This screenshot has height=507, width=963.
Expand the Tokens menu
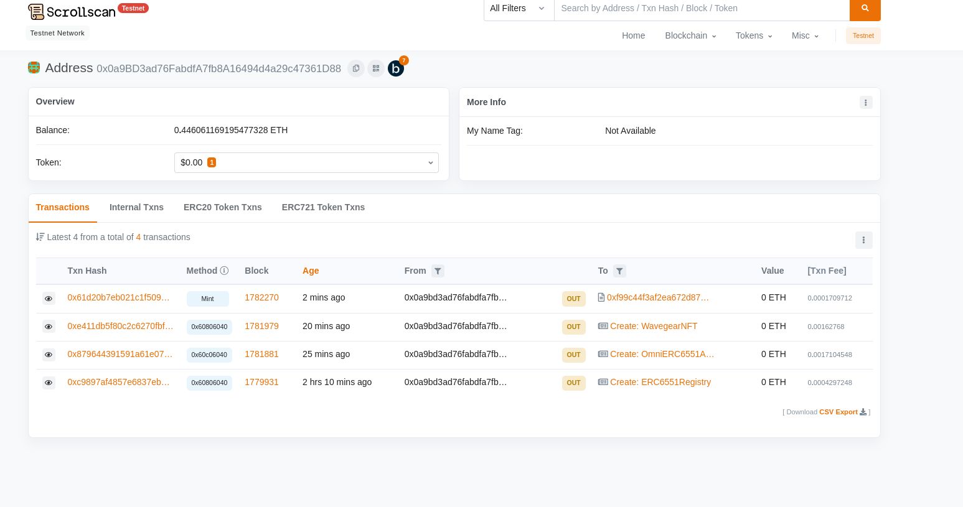pyautogui.click(x=754, y=35)
